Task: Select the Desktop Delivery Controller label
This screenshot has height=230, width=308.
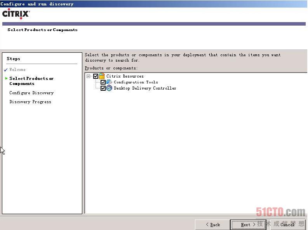Action: point(145,88)
